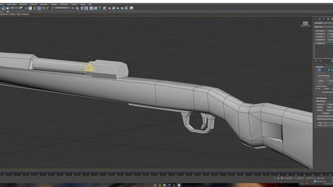This screenshot has height=187, width=333.
Task: Expand the Properties ribbon panel
Action: point(25,14)
